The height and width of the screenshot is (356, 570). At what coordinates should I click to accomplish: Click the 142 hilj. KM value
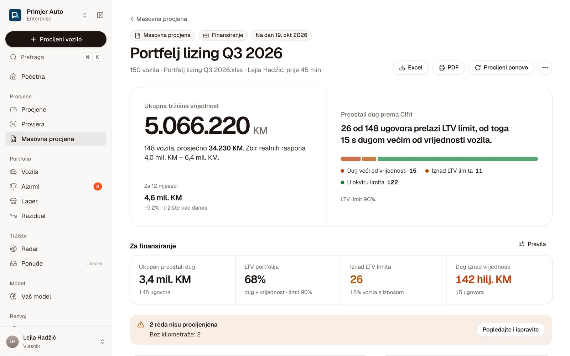(x=483, y=279)
